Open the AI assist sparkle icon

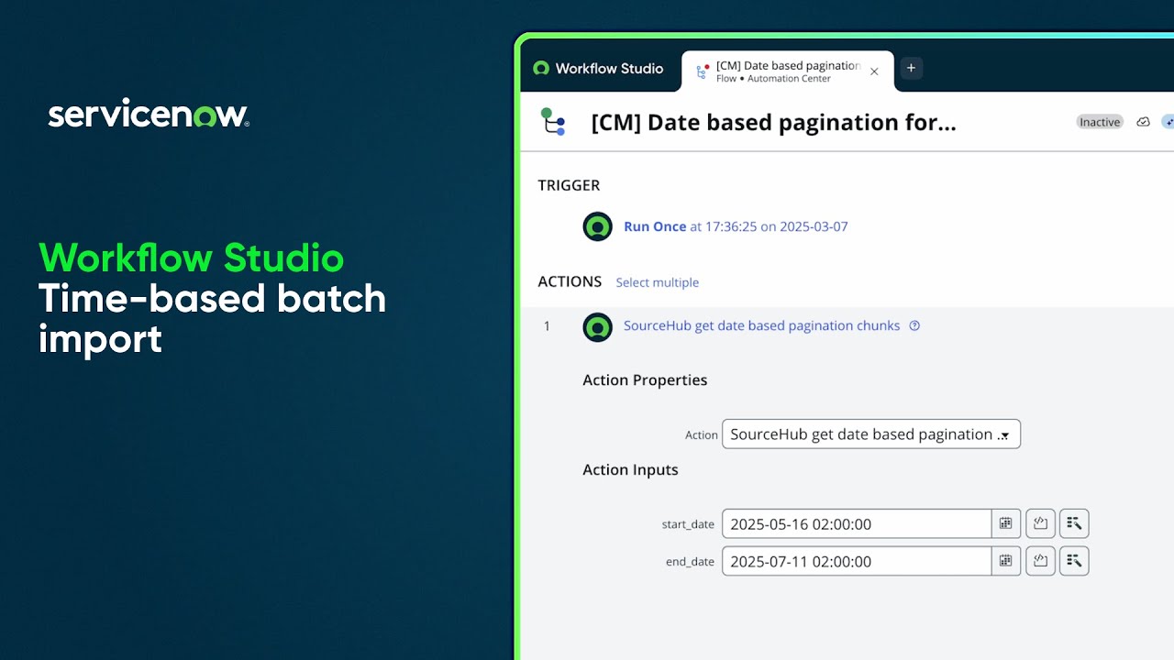pos(1169,121)
